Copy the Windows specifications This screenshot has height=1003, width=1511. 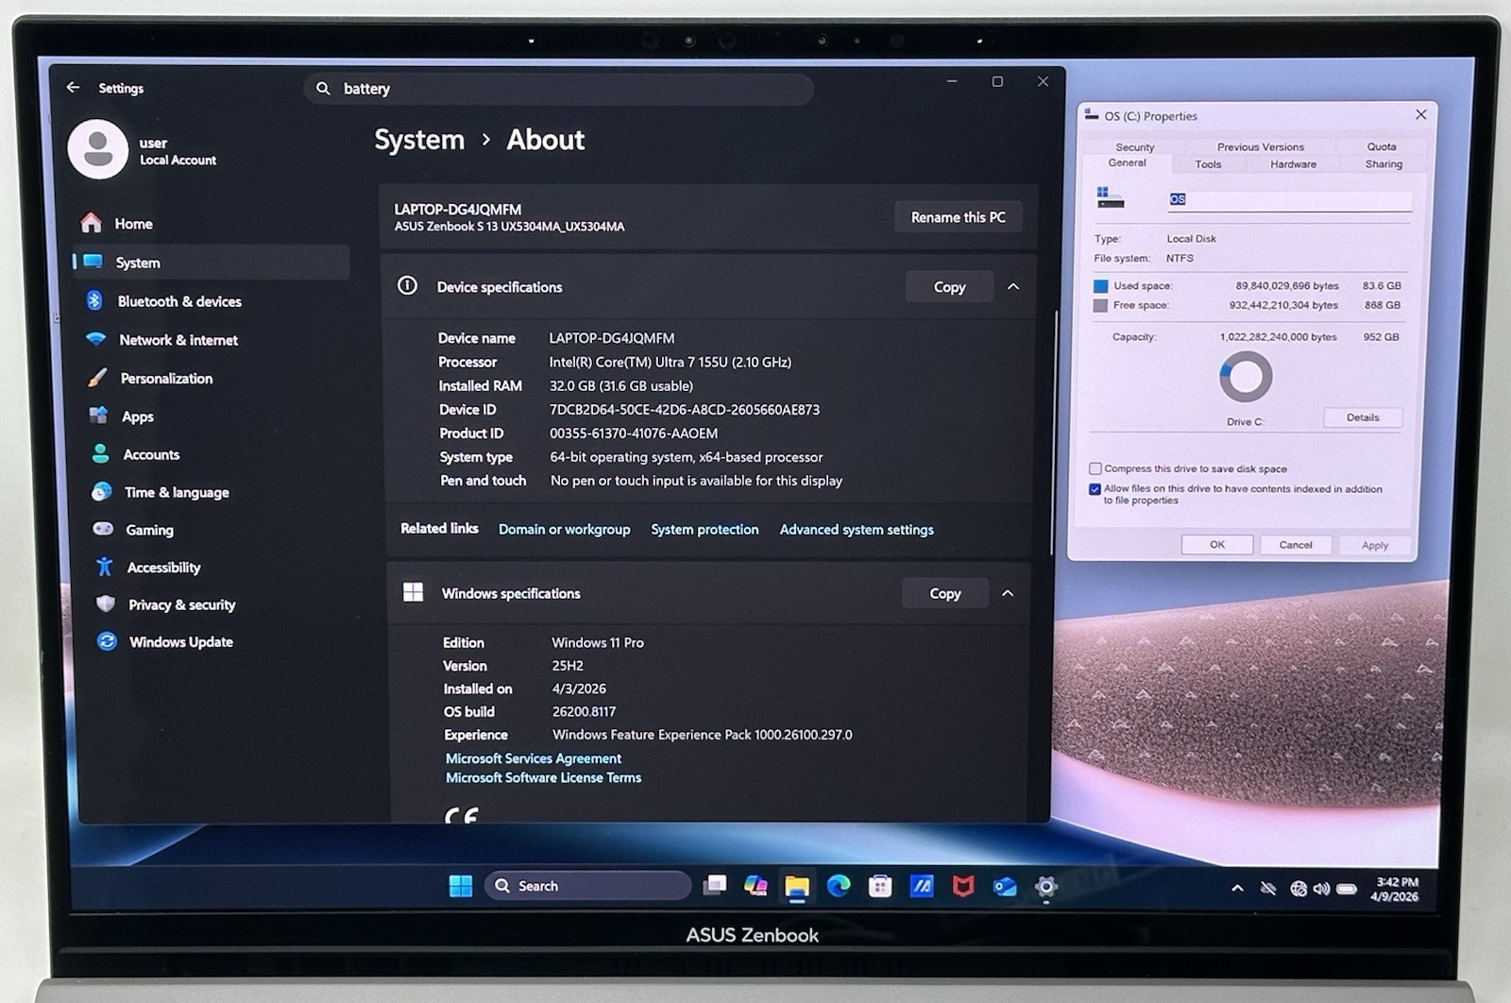coord(945,593)
